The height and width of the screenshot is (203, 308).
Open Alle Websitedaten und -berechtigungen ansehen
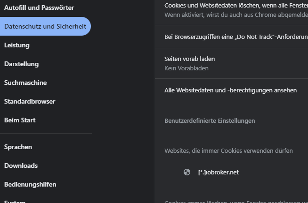231,90
